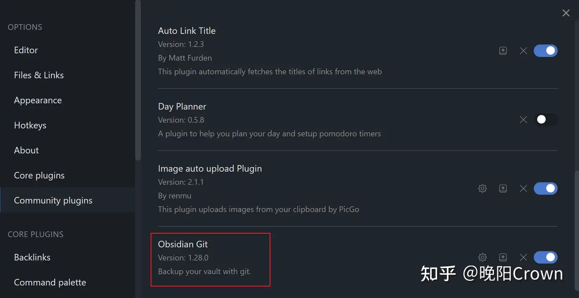Open Obsidian Git settings gear

point(482,257)
